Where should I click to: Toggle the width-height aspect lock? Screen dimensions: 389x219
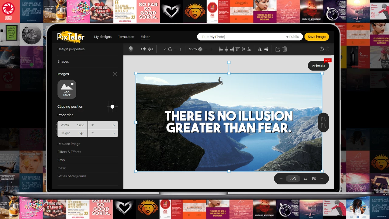tap(56, 129)
